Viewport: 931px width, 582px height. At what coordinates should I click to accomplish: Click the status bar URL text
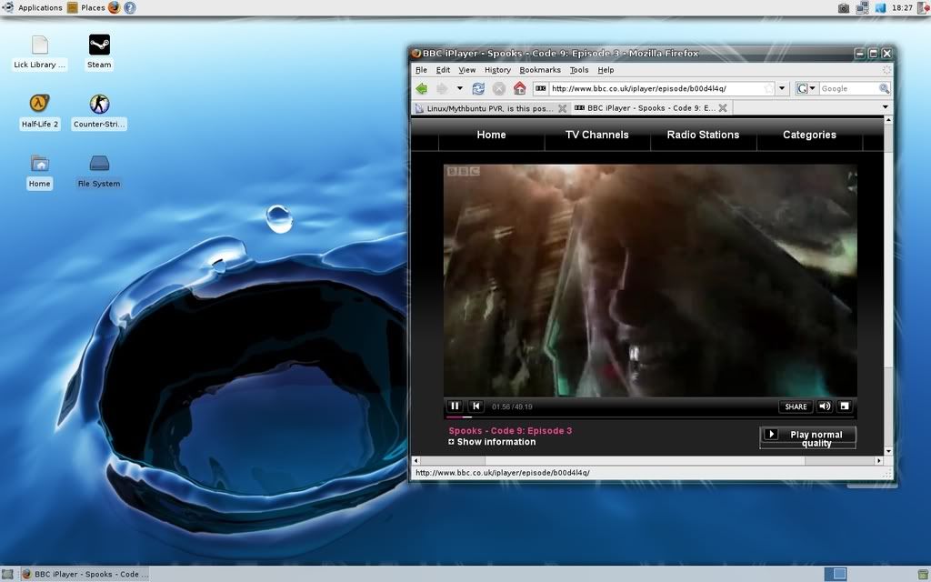pos(502,473)
